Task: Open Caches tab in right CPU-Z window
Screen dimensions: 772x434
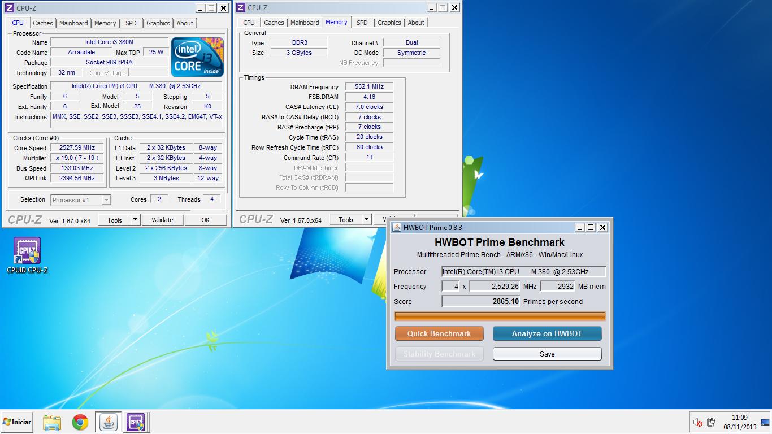Action: (x=274, y=23)
